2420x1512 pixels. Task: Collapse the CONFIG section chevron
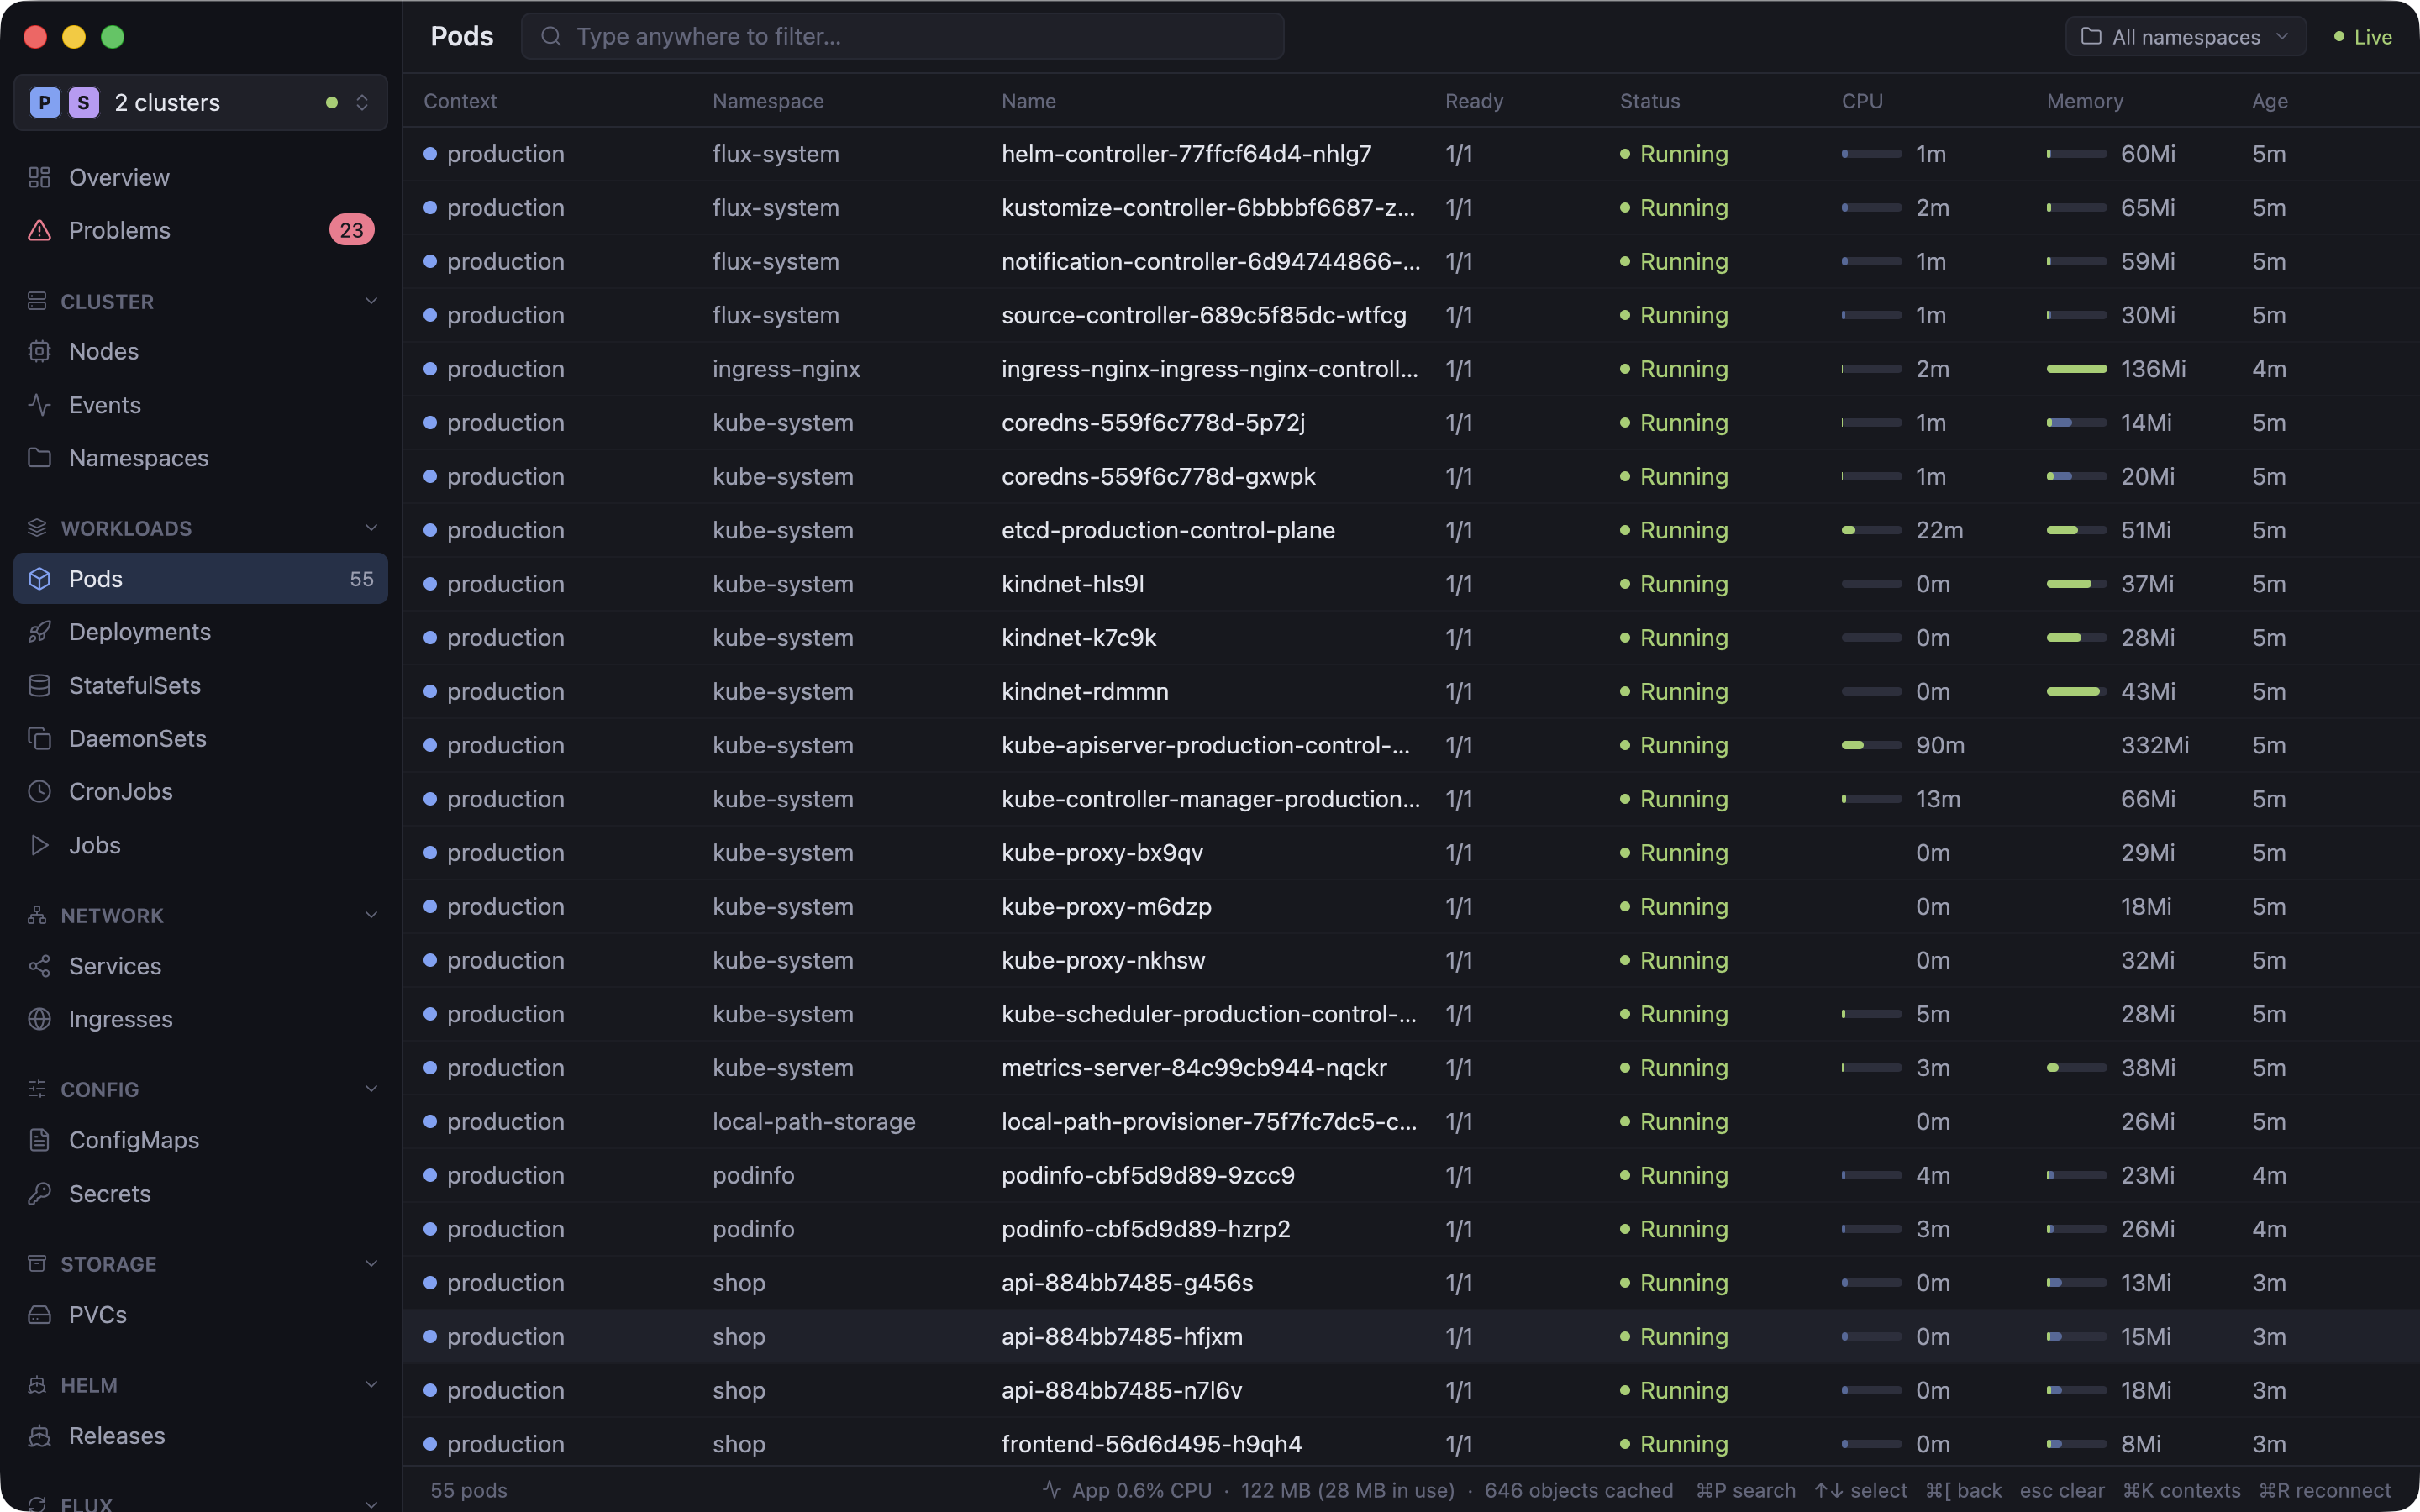click(371, 1089)
